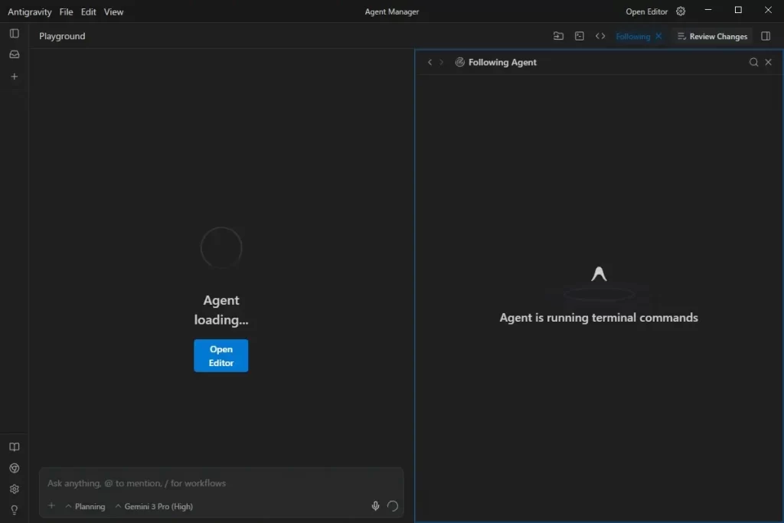Expand the Planning mode dropdown

[86, 506]
